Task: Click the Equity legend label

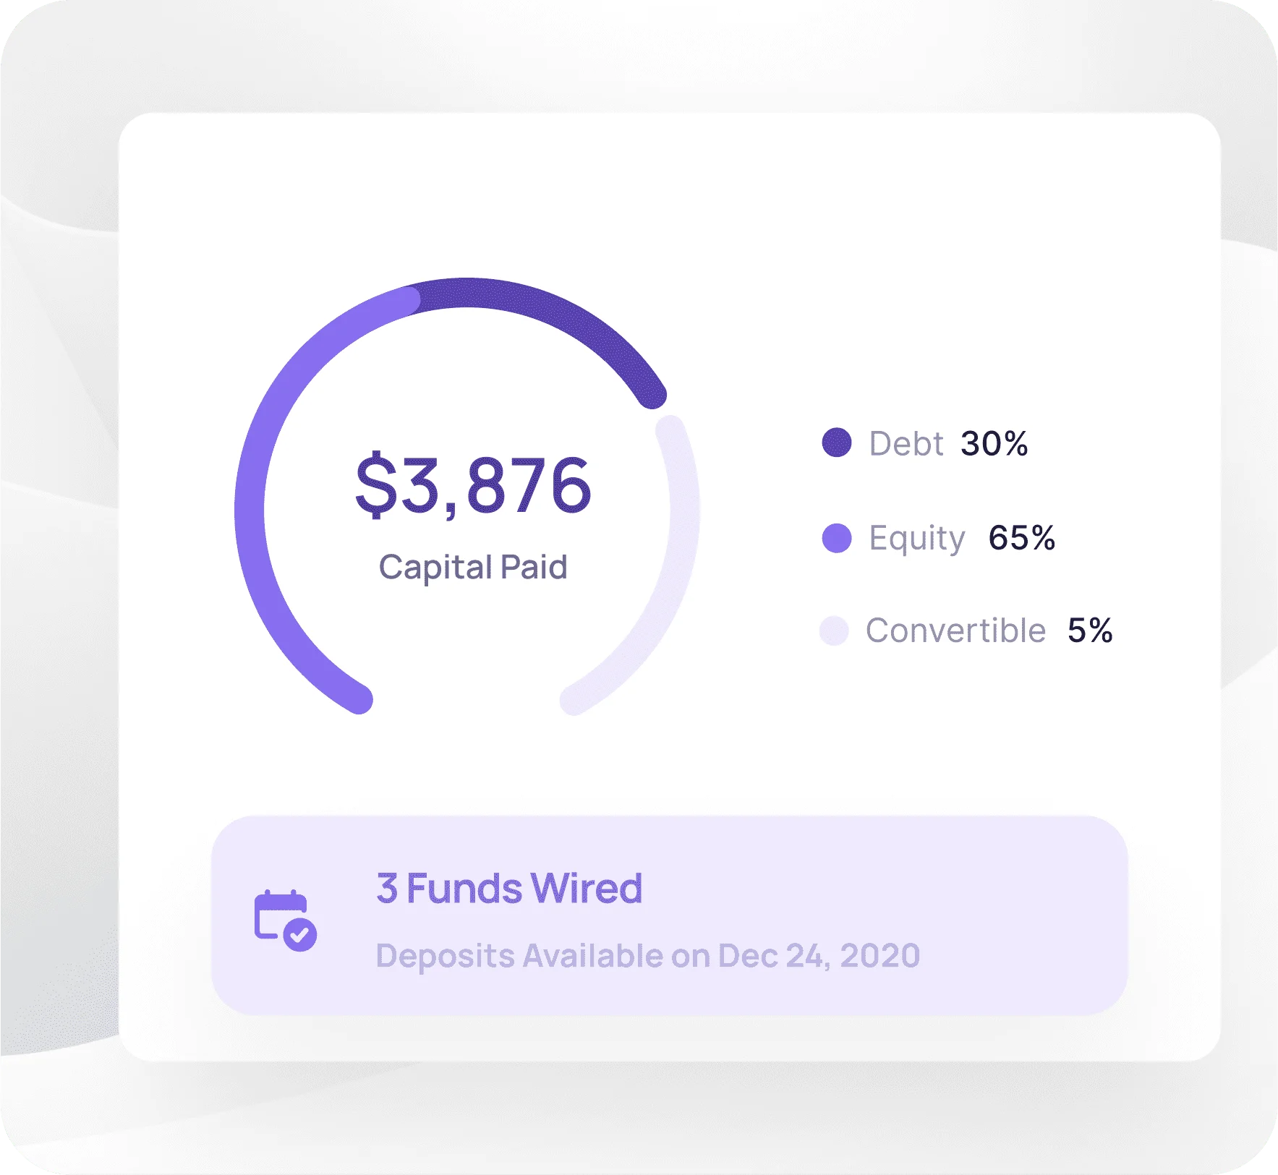Action: [x=917, y=539]
